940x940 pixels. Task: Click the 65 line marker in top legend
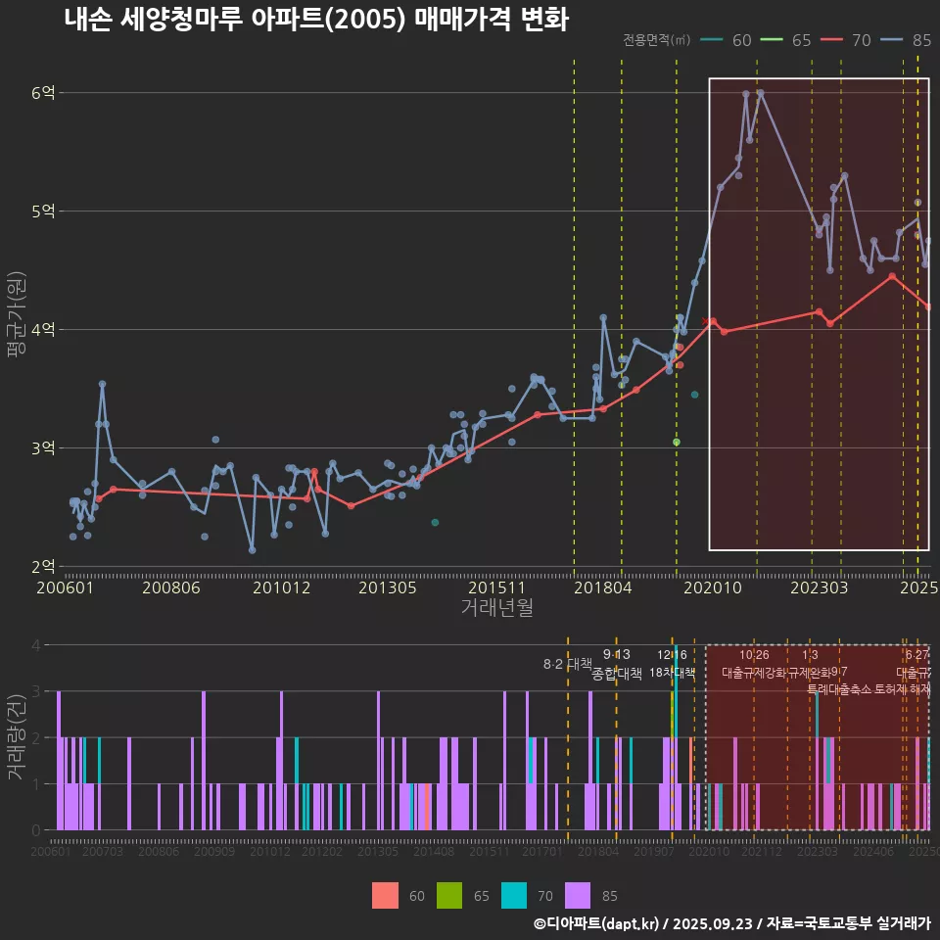772,40
